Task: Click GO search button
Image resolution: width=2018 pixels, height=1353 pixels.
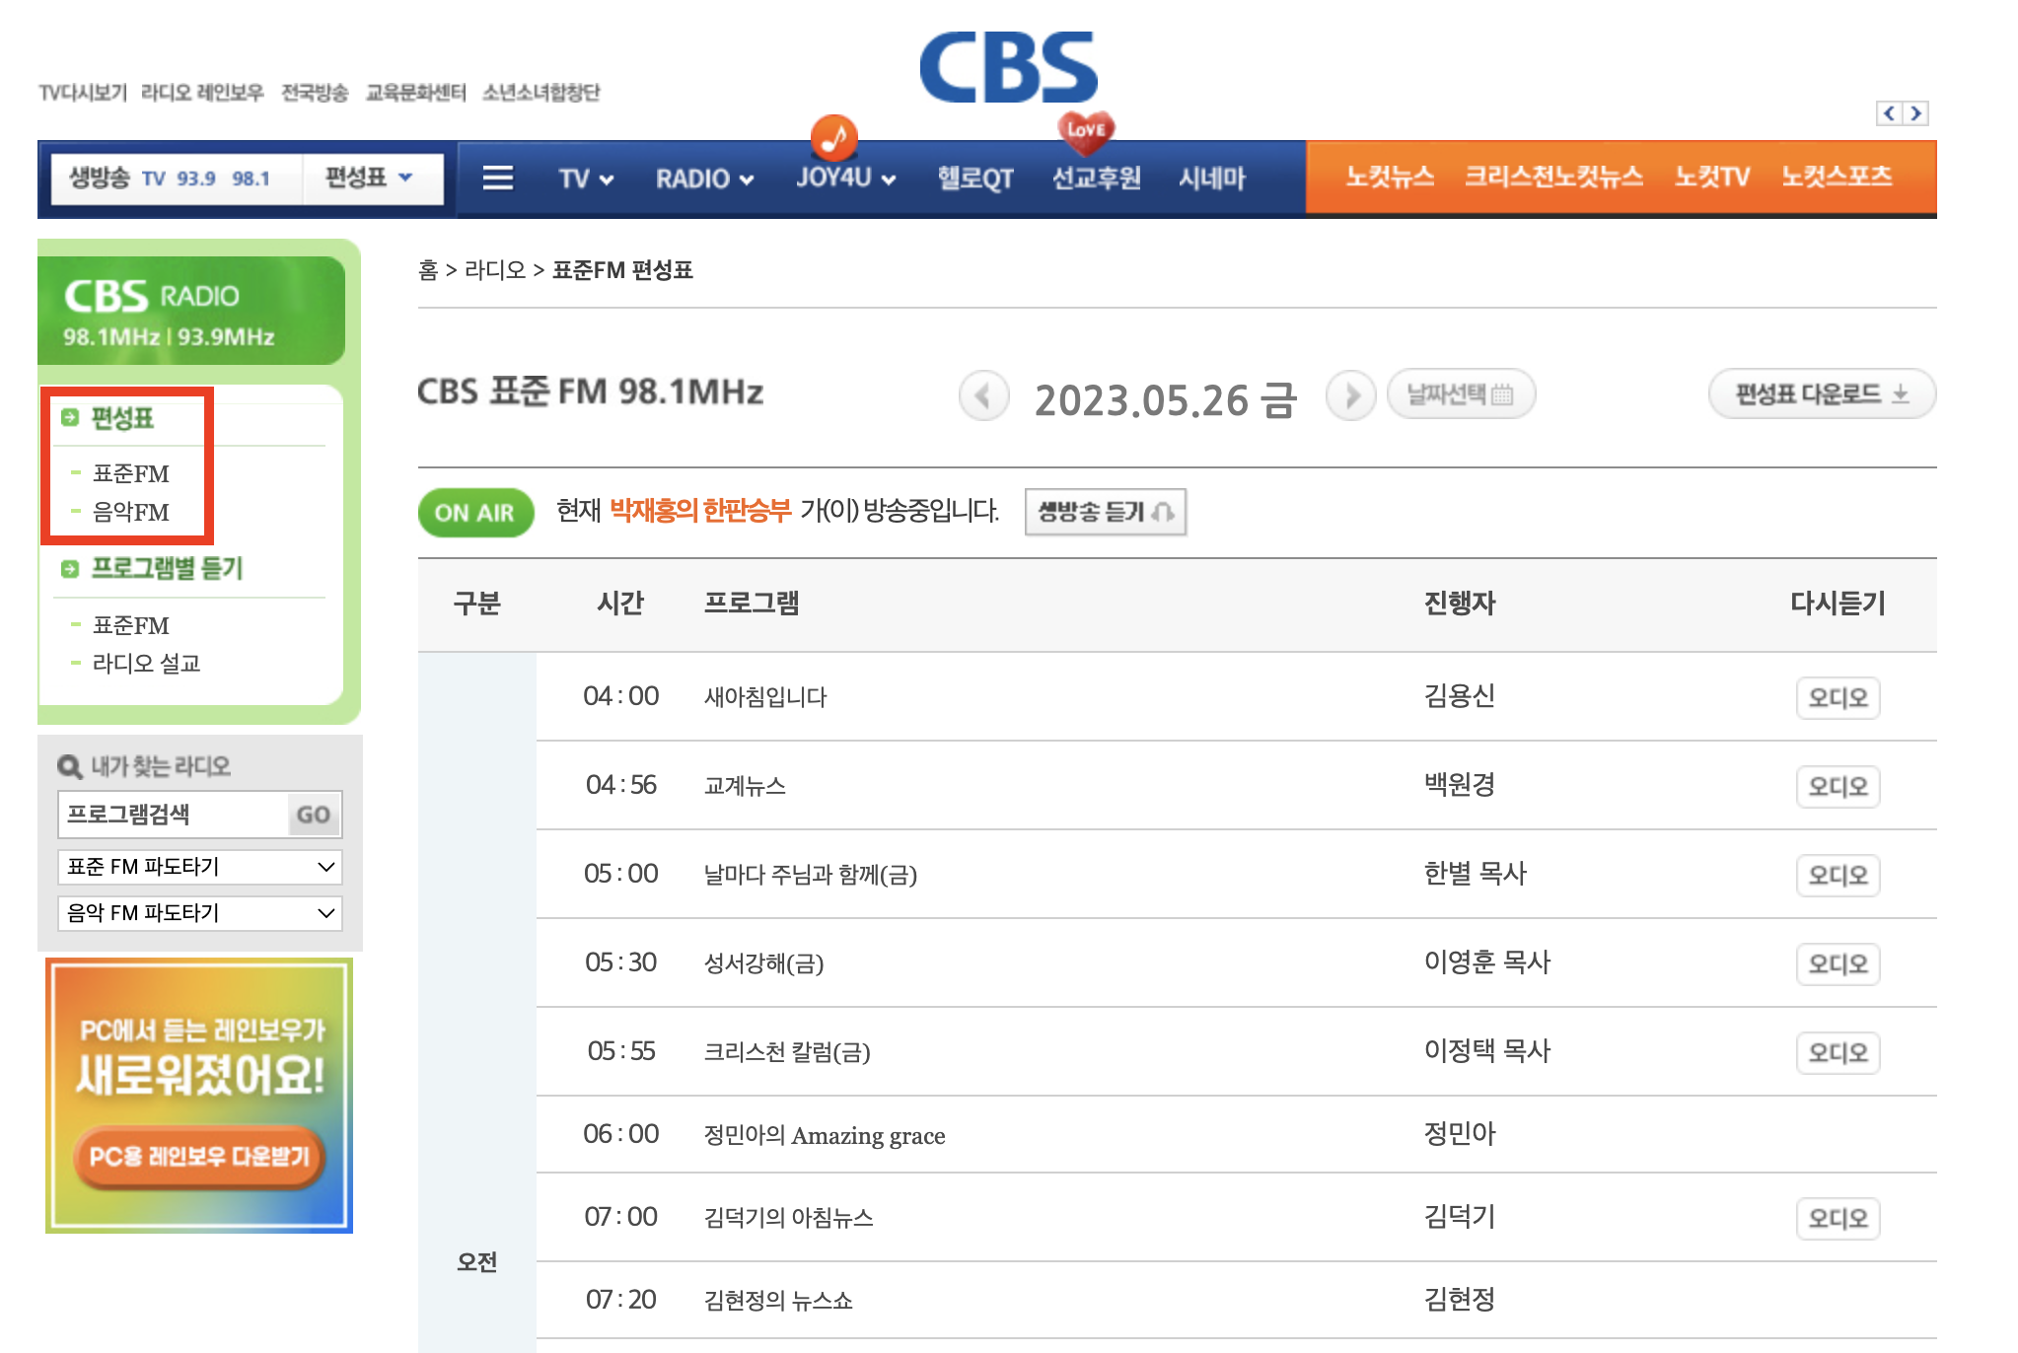Action: coord(313,815)
